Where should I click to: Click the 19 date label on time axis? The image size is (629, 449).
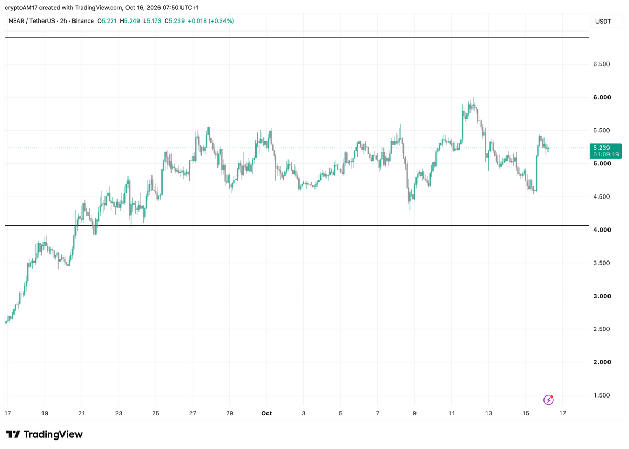pos(45,413)
